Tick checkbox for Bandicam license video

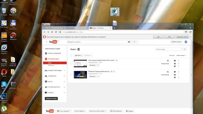click(x=71, y=75)
